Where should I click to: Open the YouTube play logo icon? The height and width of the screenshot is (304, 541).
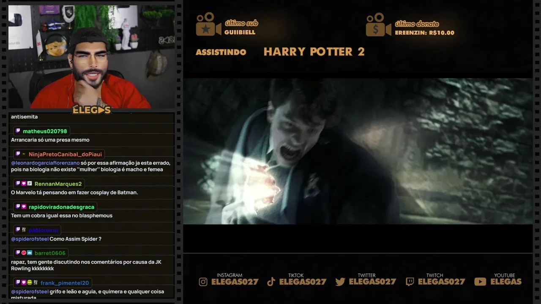click(x=480, y=282)
